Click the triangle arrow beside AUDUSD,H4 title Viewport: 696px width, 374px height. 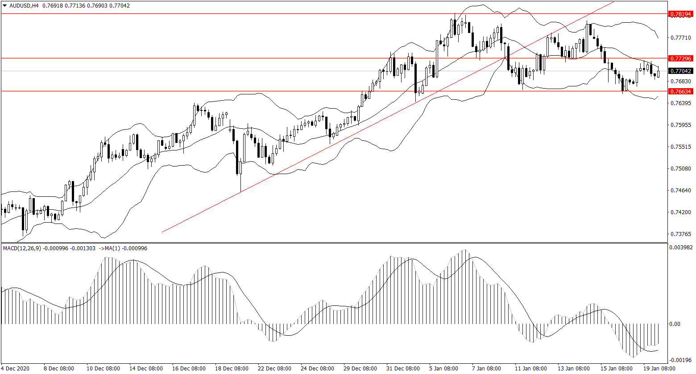click(x=4, y=6)
